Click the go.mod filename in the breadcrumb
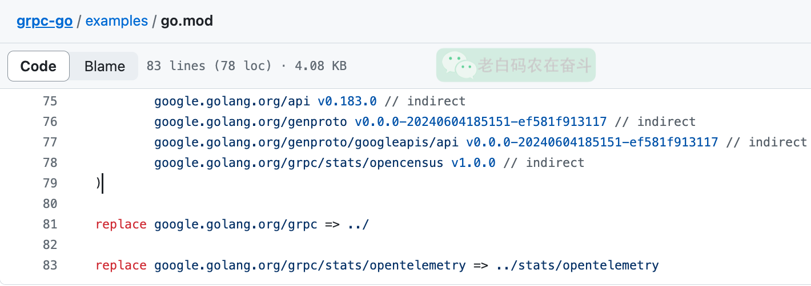811x286 pixels. [x=187, y=21]
